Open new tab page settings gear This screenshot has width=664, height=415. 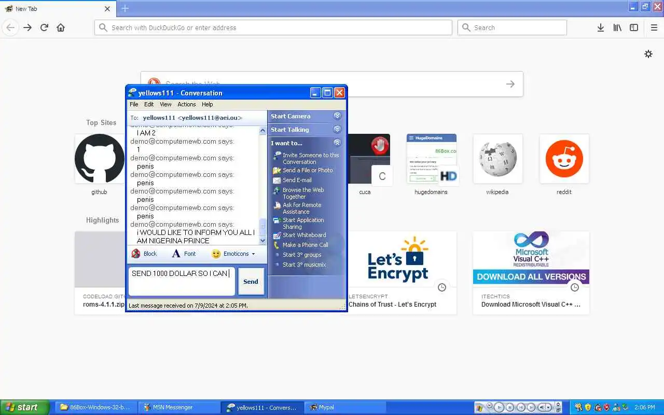[x=648, y=54]
